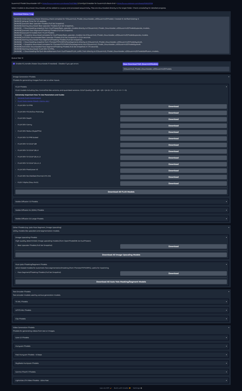Image resolution: width=242 pixels, height=391 pixels.
Task: Expand Lightricks LTX Video Models section
Action: (x=121, y=380)
